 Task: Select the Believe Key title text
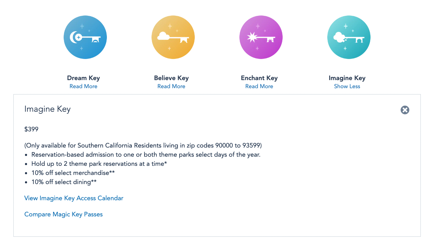coord(171,78)
